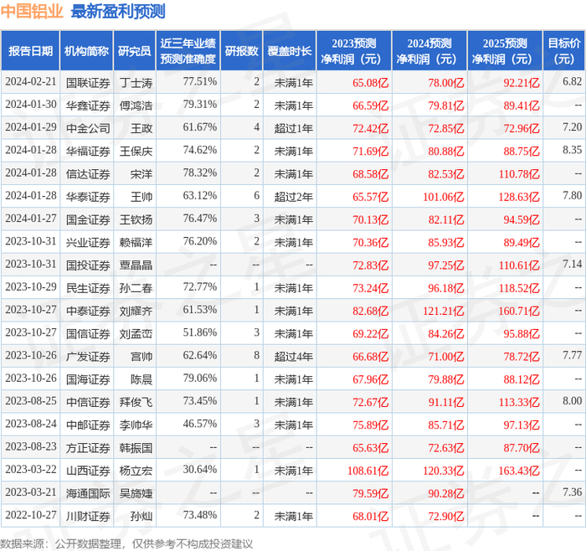Image resolution: width=586 pixels, height=551 pixels.
Task: Click target price 7.20
Action: tap(572, 127)
